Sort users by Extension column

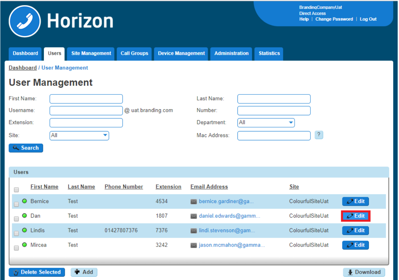[x=168, y=187]
